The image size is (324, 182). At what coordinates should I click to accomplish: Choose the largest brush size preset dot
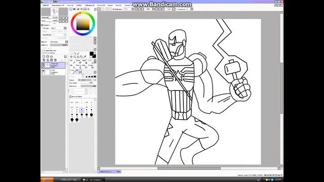point(77,120)
